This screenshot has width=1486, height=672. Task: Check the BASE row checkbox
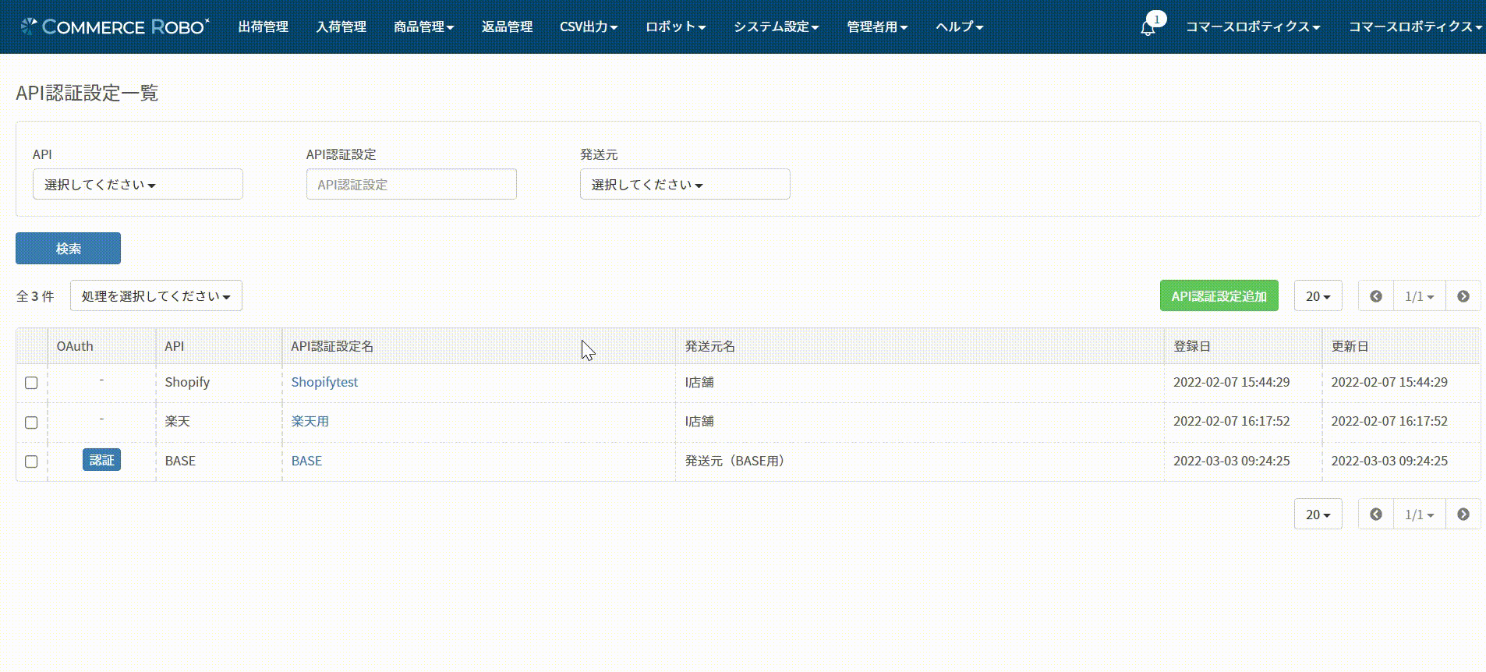point(31,462)
